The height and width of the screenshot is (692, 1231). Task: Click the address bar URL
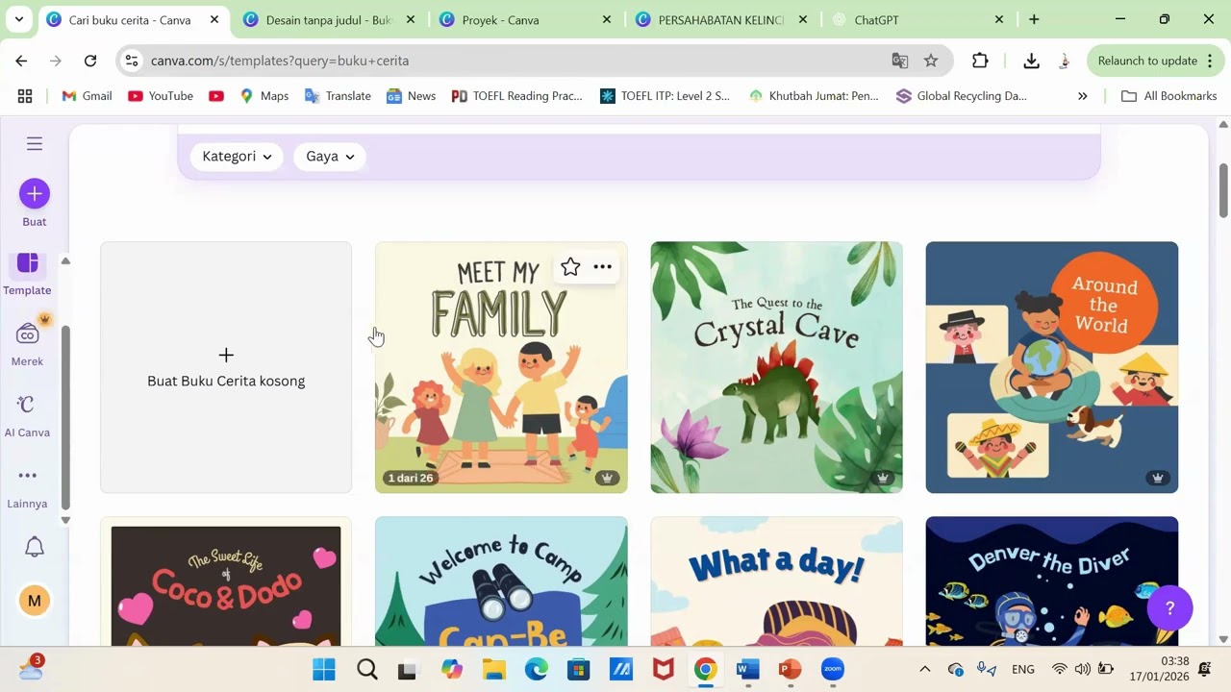click(x=280, y=61)
